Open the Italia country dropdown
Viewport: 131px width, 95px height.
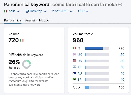tap(12, 11)
